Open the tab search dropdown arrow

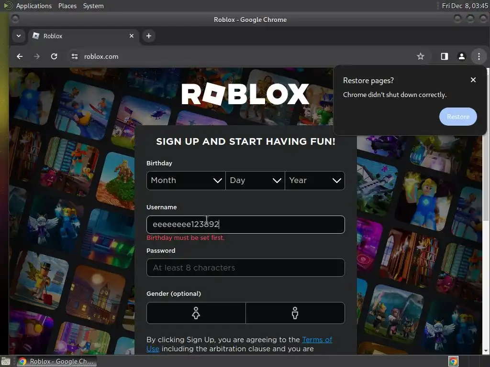tap(19, 36)
